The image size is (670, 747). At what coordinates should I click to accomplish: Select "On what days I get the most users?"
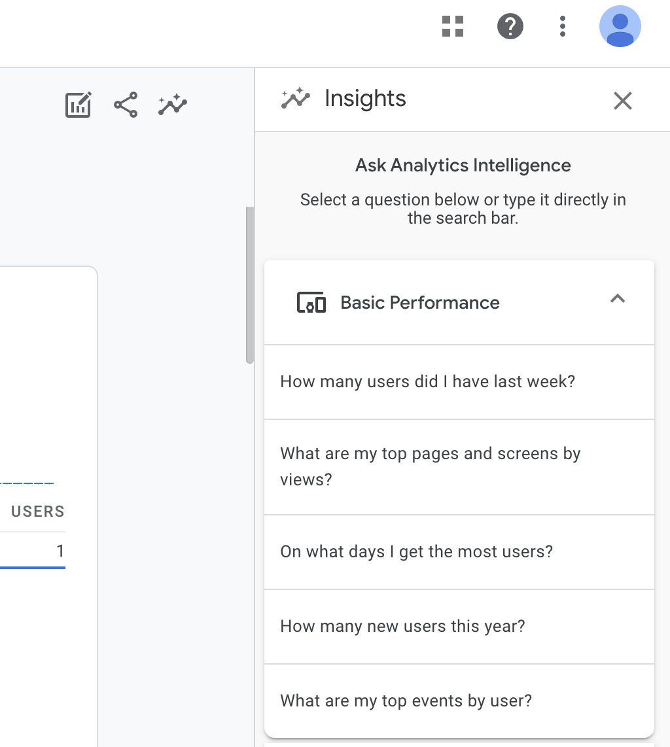pos(416,551)
